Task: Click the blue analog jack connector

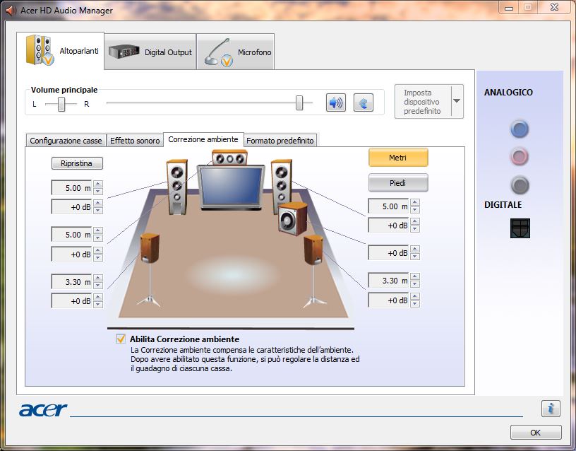Action: point(520,129)
